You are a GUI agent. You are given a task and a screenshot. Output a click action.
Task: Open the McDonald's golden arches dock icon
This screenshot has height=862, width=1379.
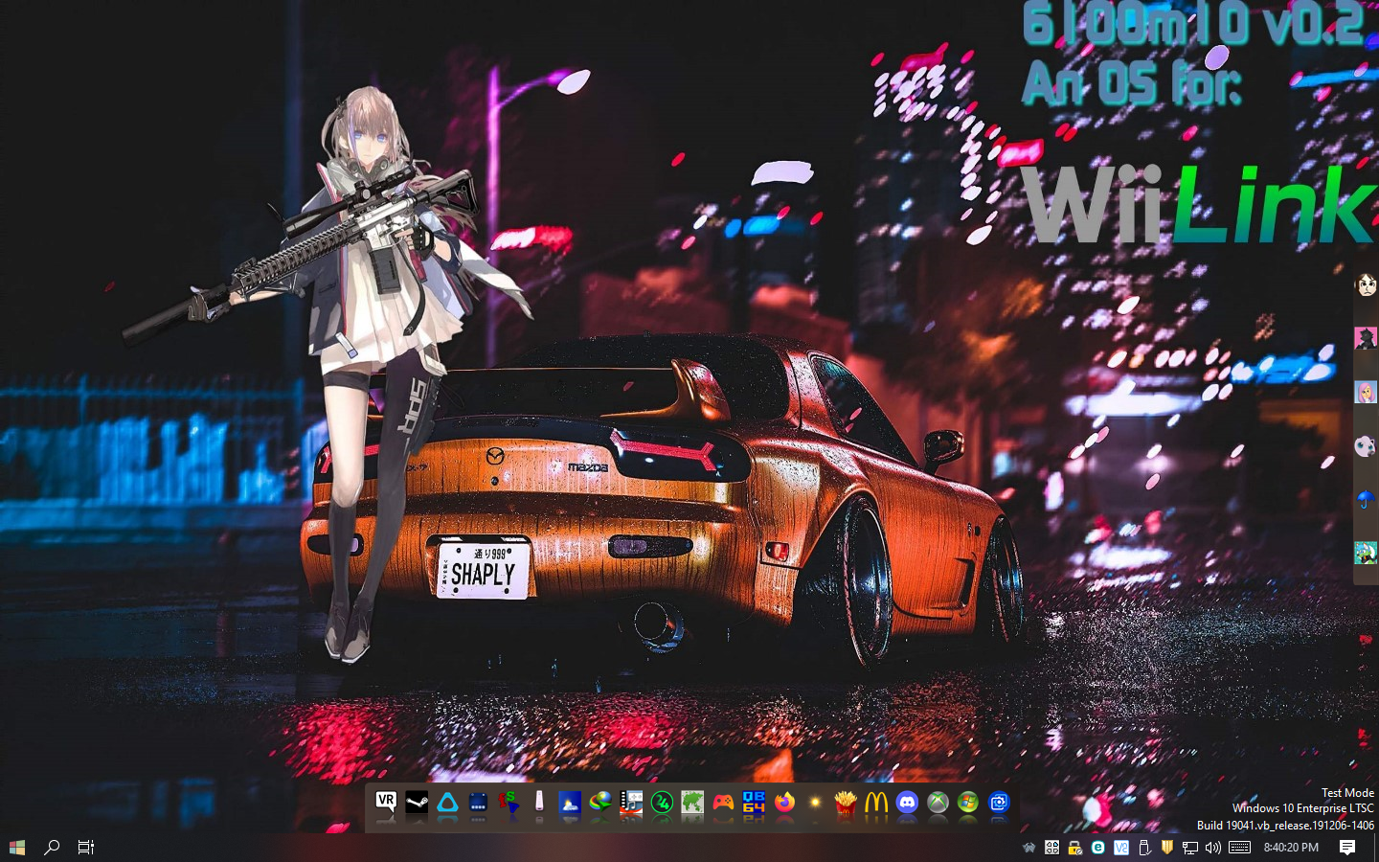tap(876, 803)
